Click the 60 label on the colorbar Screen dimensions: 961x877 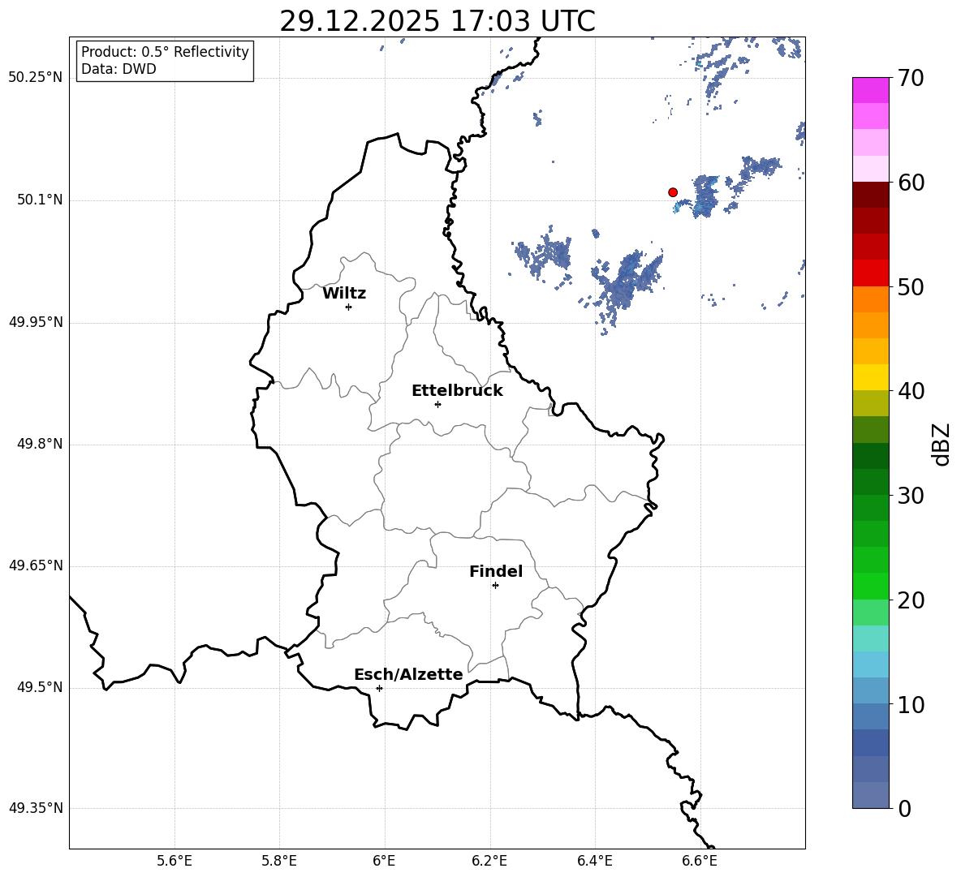pyautogui.click(x=911, y=183)
